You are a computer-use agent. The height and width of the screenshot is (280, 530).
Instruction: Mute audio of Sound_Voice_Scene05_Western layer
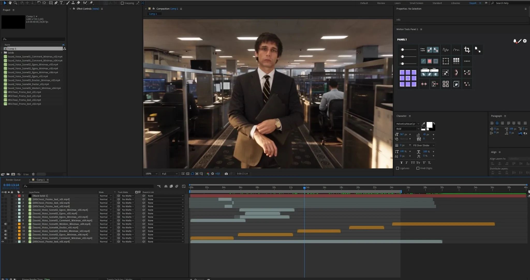6,224
